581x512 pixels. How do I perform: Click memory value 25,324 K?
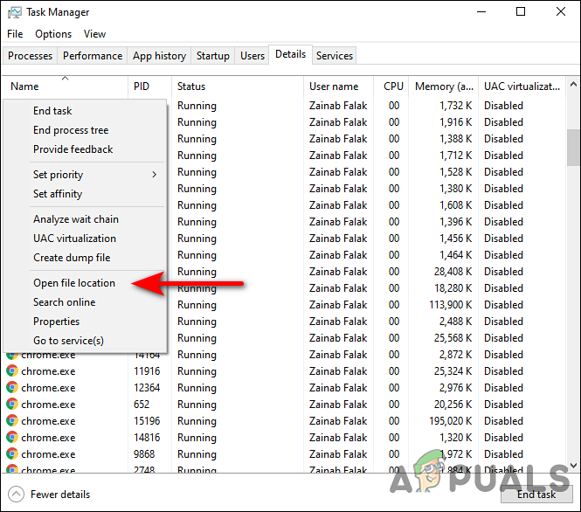click(x=453, y=370)
